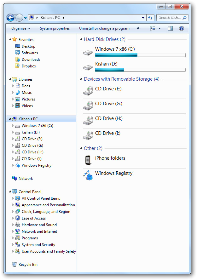This screenshot has height=280, width=197.
Task: Select the Recycle Bin icon
Action: coord(14,264)
